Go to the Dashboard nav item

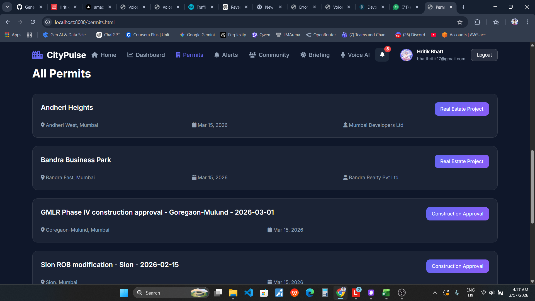[x=146, y=55]
